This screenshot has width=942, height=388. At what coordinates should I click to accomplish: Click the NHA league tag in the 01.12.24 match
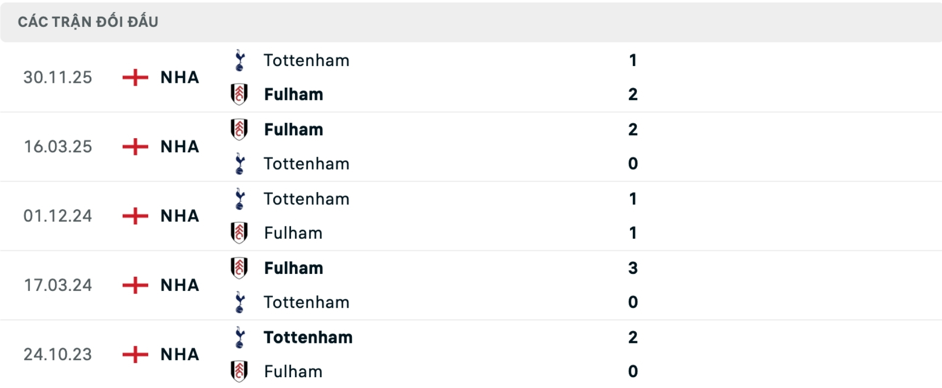(x=179, y=216)
